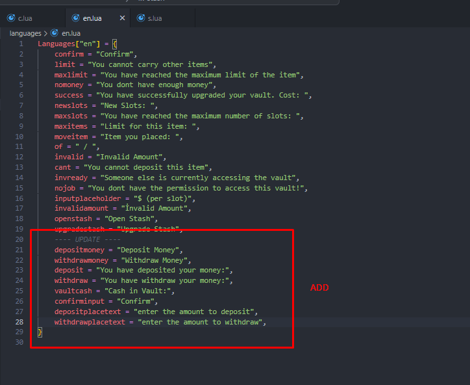This screenshot has height=385, width=470.
Task: Click the "You have deposited your money:" string
Action: tap(162, 271)
